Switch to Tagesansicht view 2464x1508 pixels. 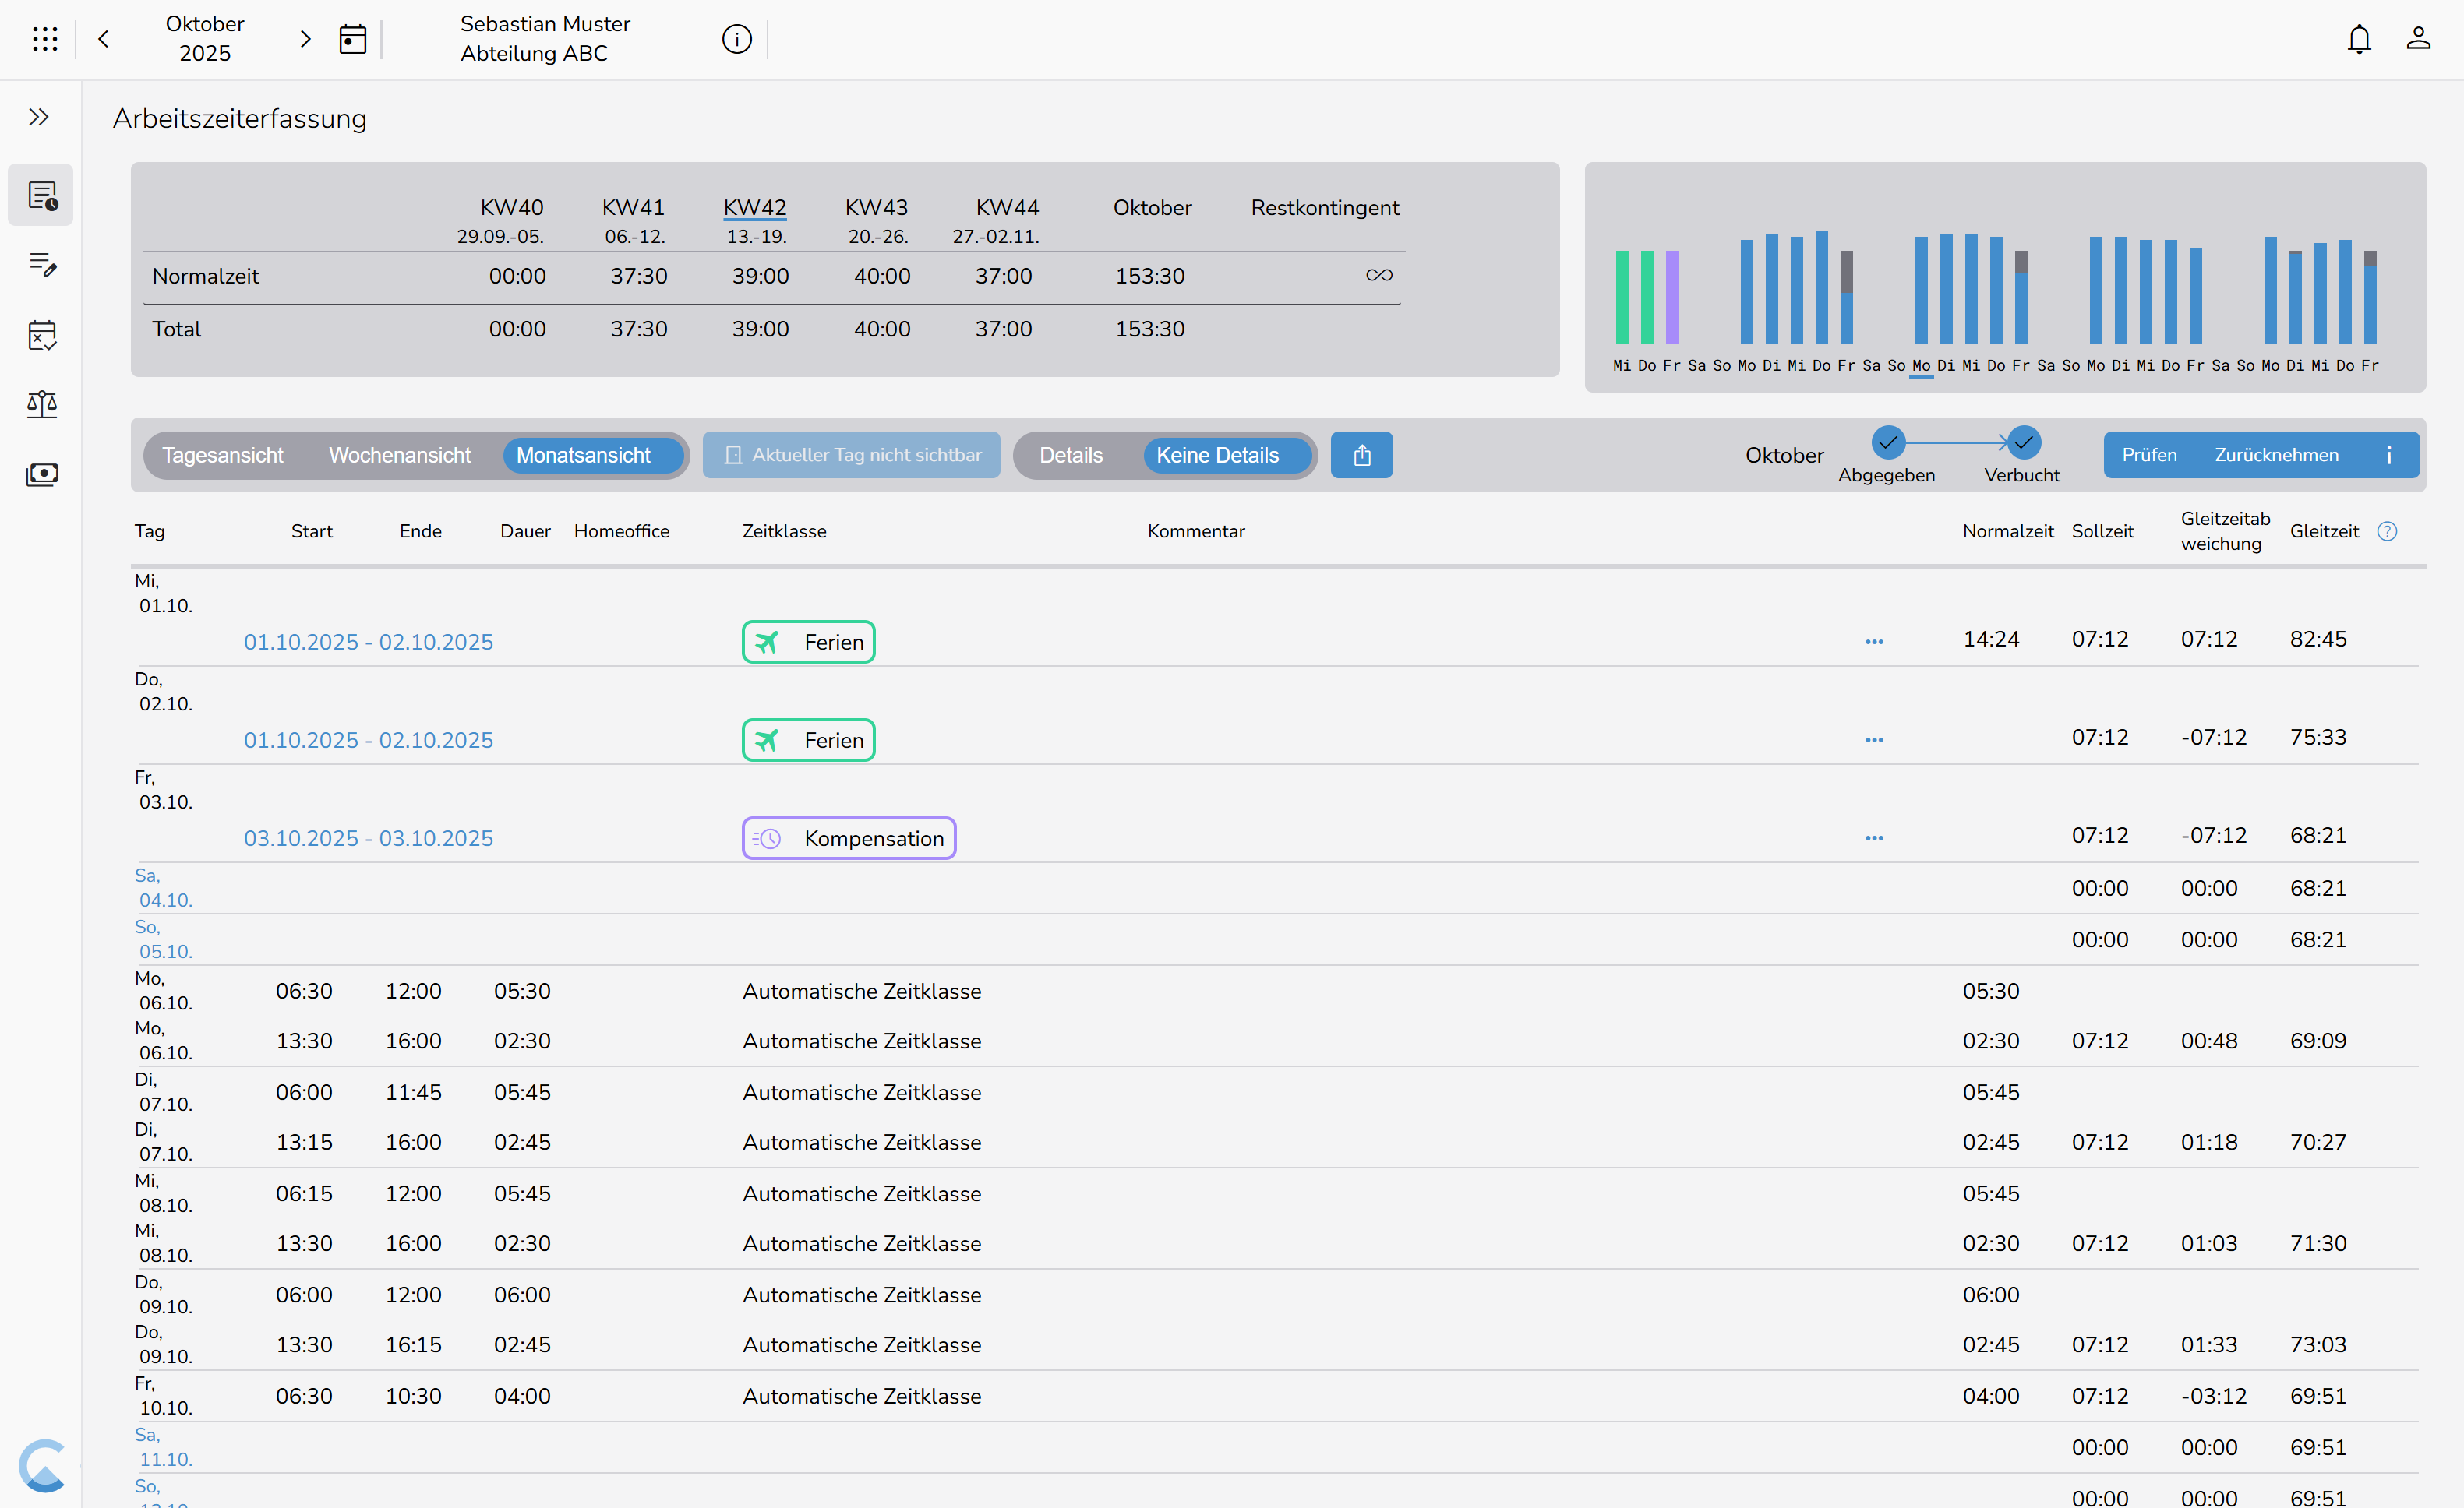[x=222, y=456]
